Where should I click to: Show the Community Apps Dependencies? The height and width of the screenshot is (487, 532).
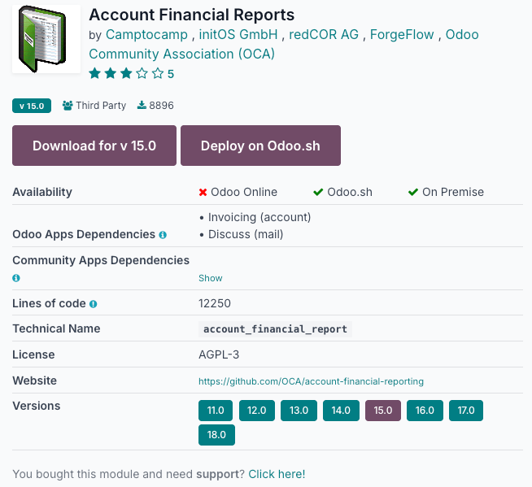pos(211,278)
